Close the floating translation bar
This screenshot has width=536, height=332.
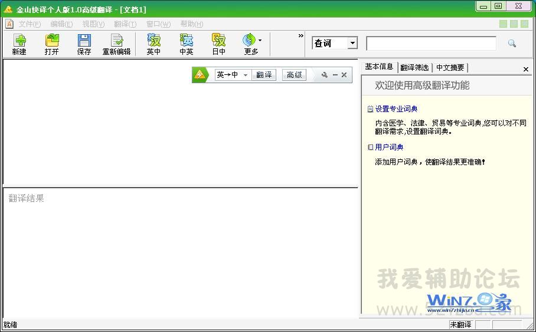344,75
